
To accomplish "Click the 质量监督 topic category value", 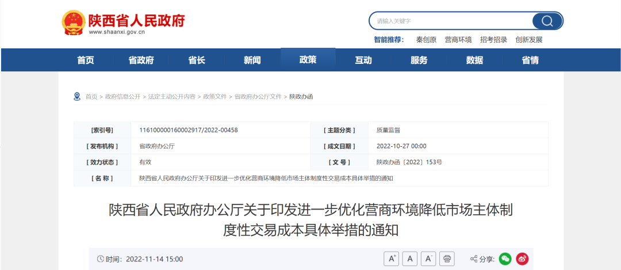I will [x=388, y=130].
